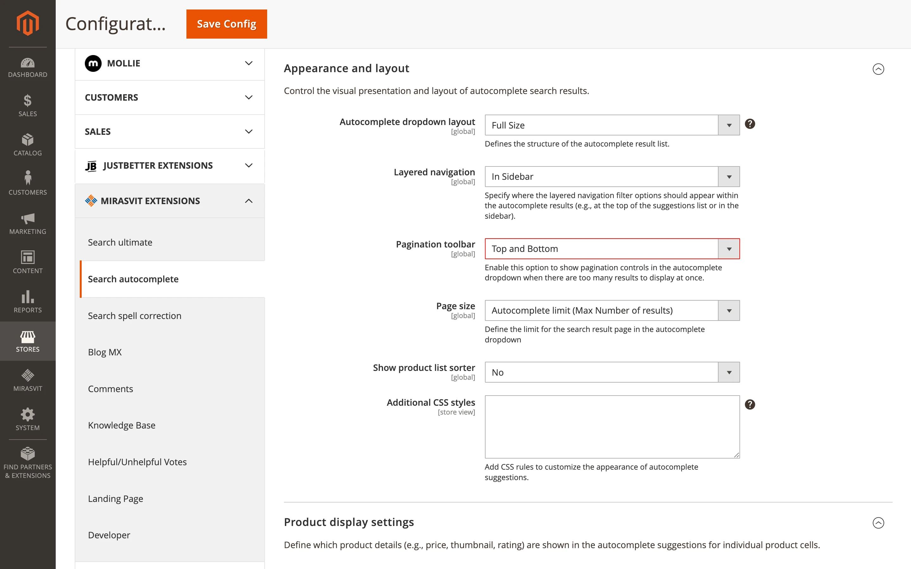Click the Stores icon in sidebar

(28, 340)
